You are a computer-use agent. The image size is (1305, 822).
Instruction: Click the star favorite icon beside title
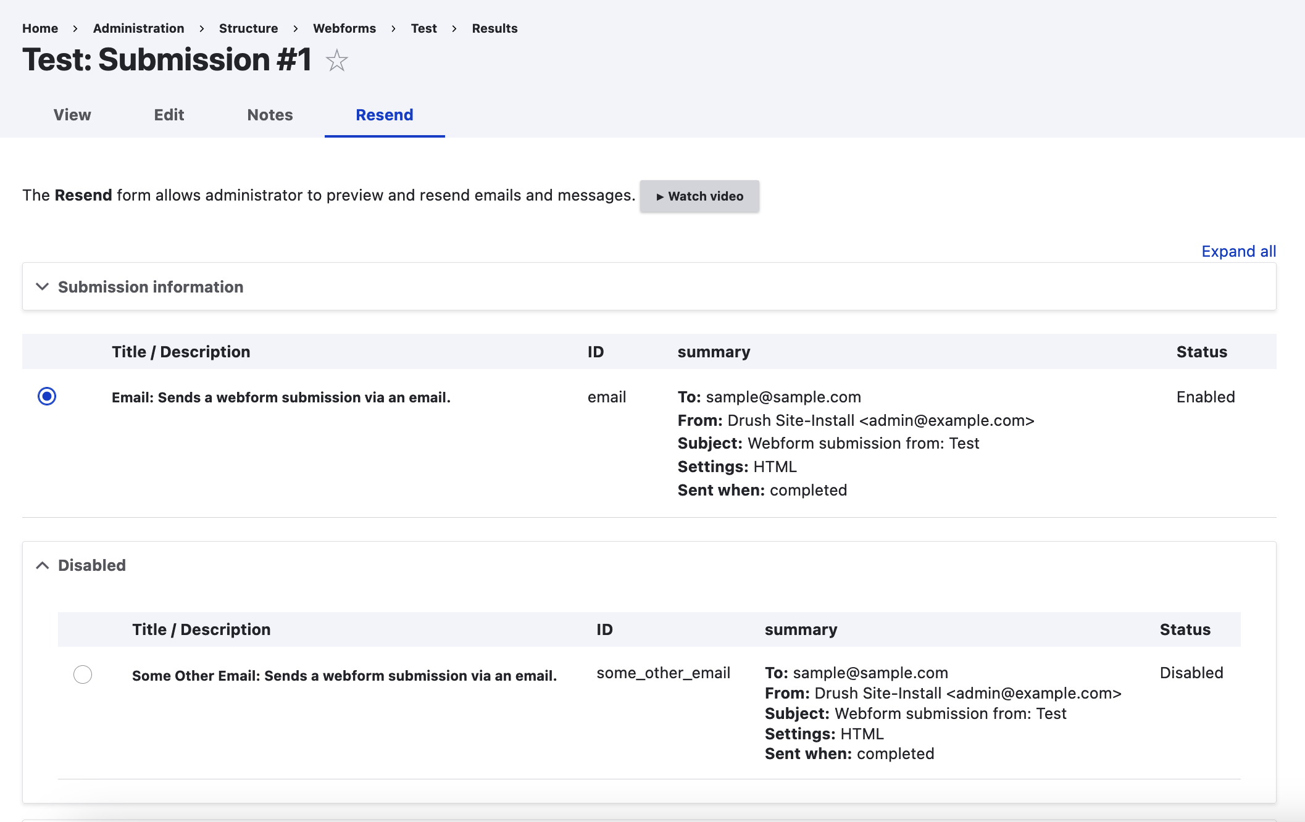336,60
